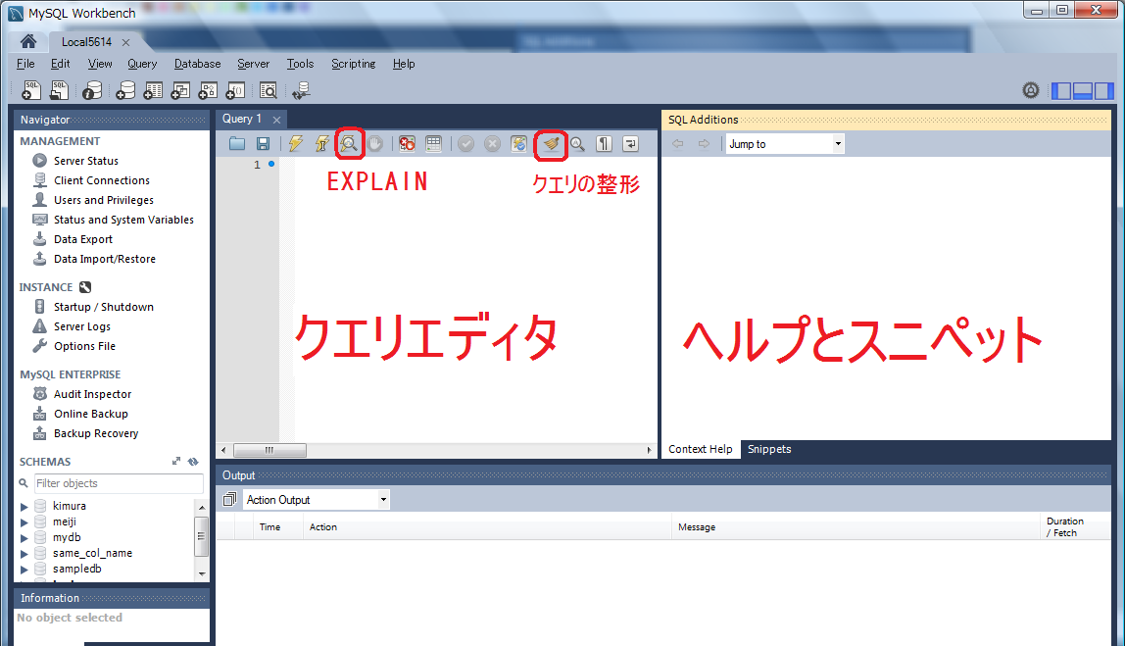Close the Query 1 tab
Screen dimensions: 1125x646
tap(276, 120)
